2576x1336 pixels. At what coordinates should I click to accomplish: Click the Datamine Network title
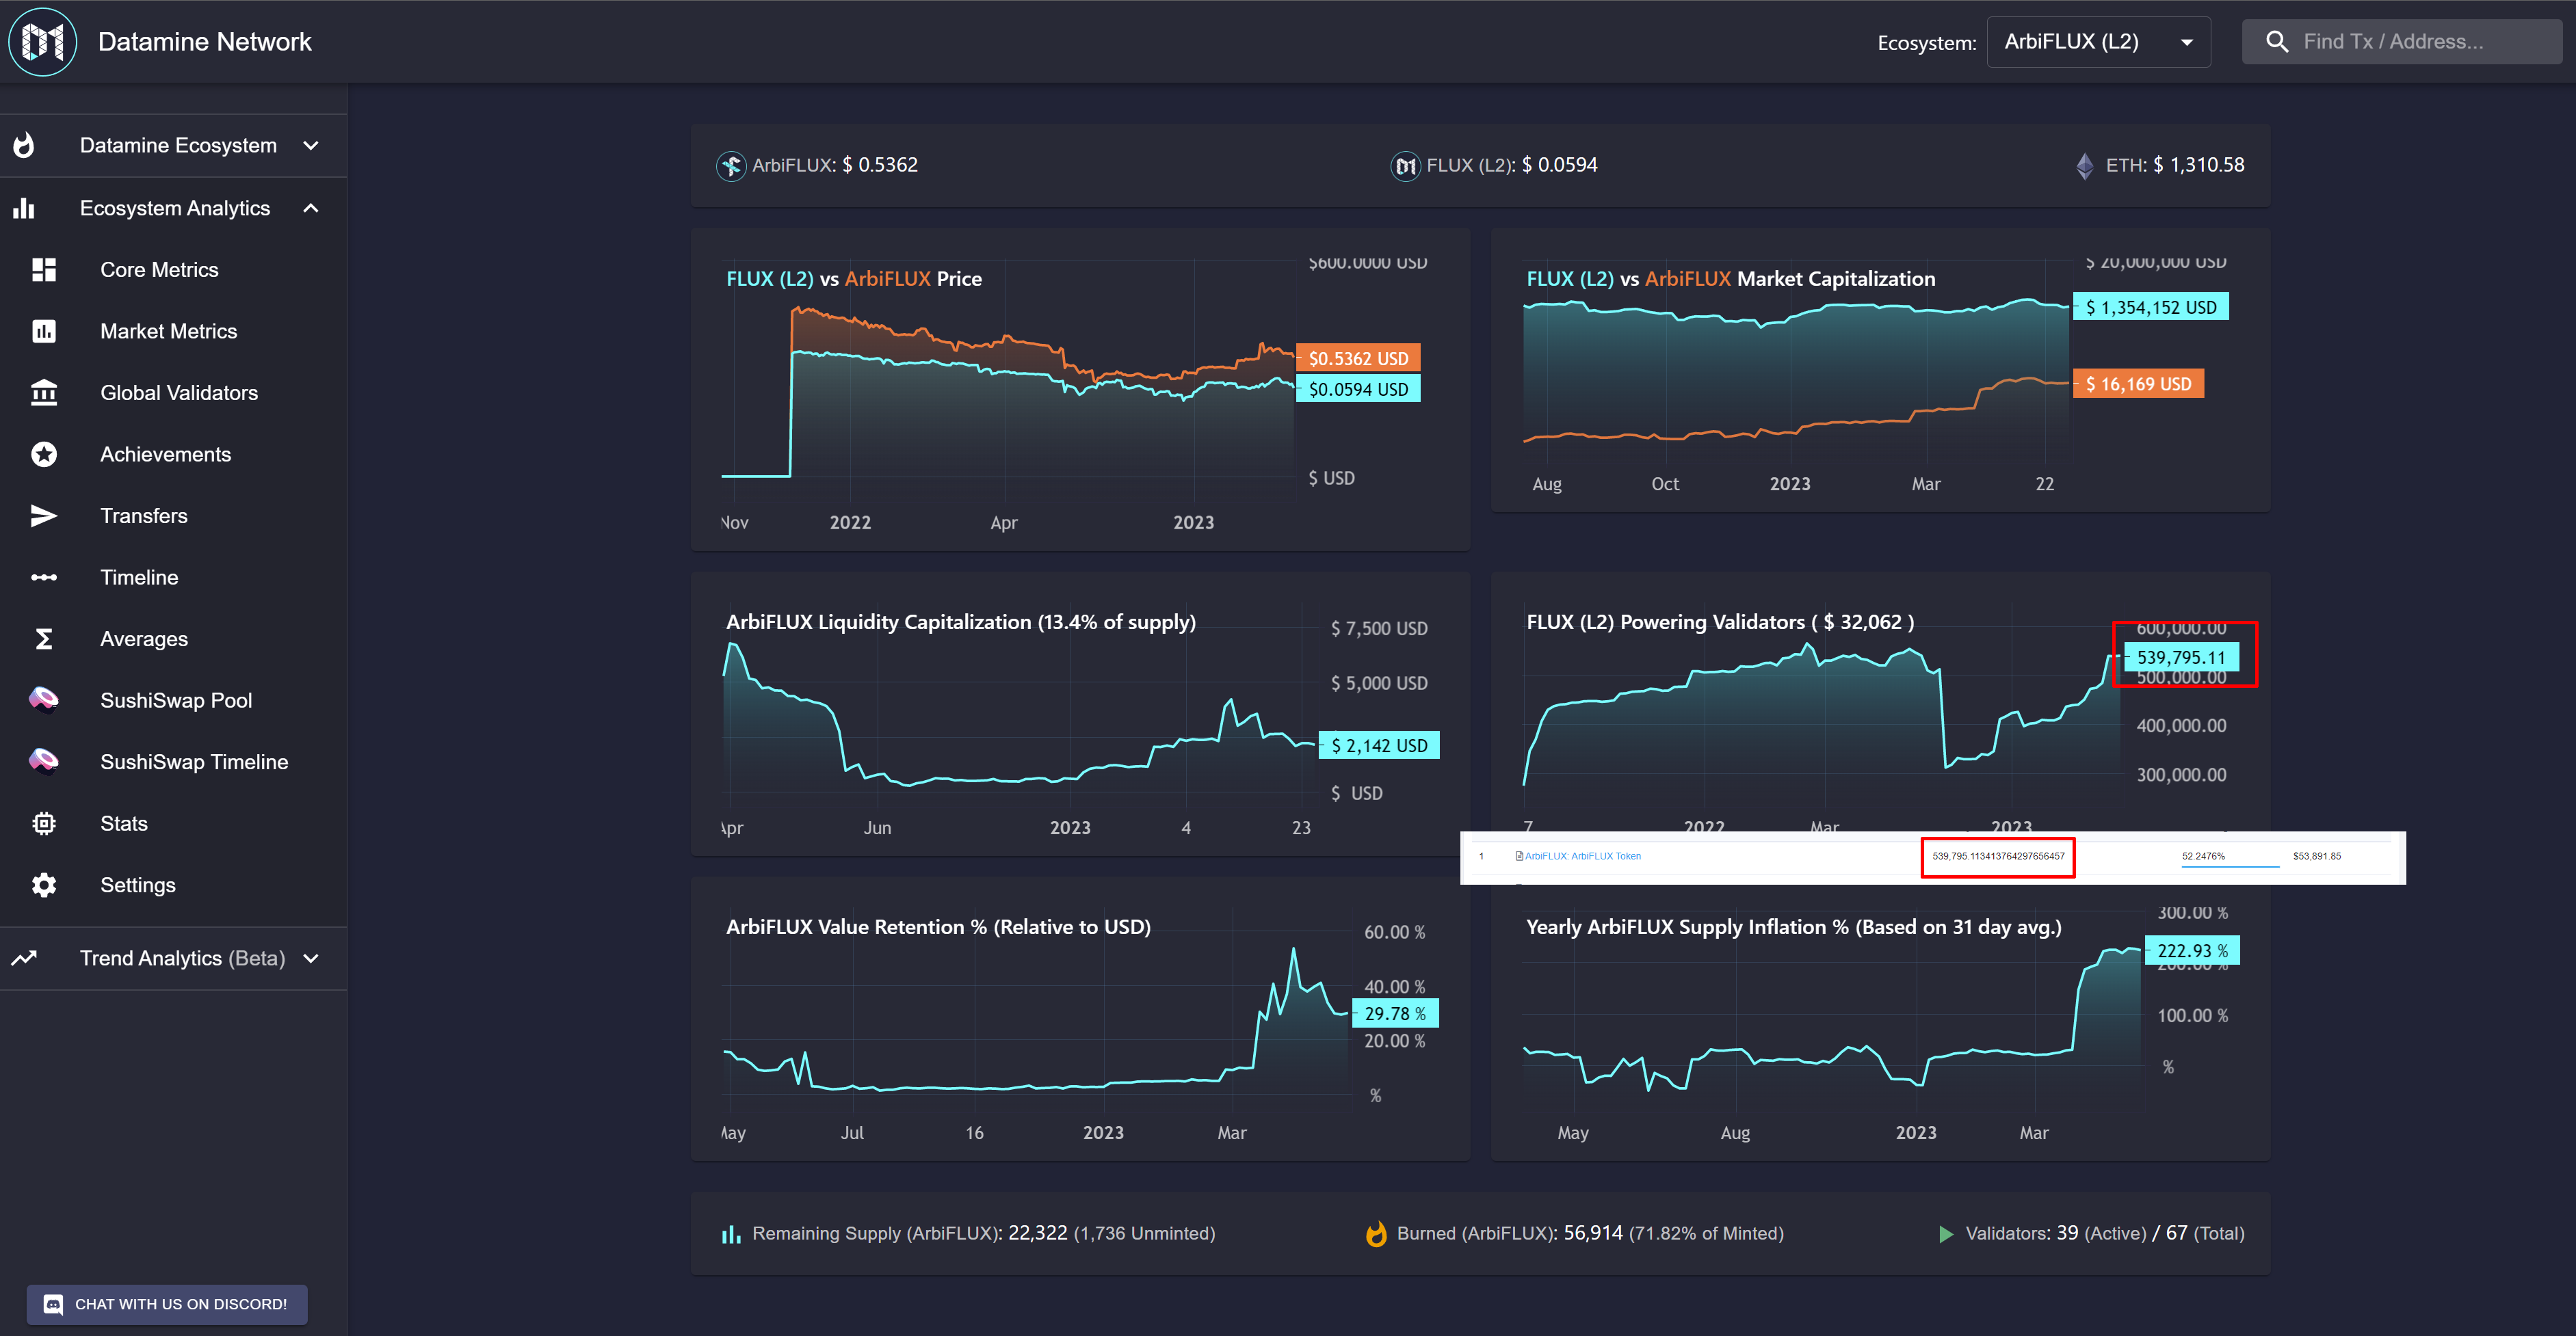205,42
